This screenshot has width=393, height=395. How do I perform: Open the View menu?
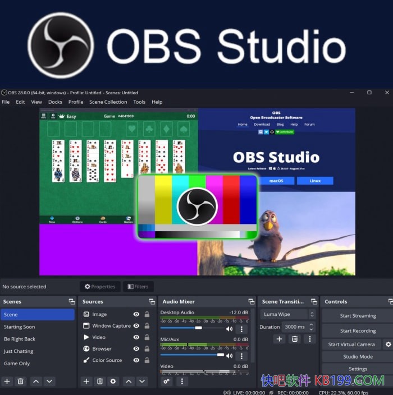(36, 102)
